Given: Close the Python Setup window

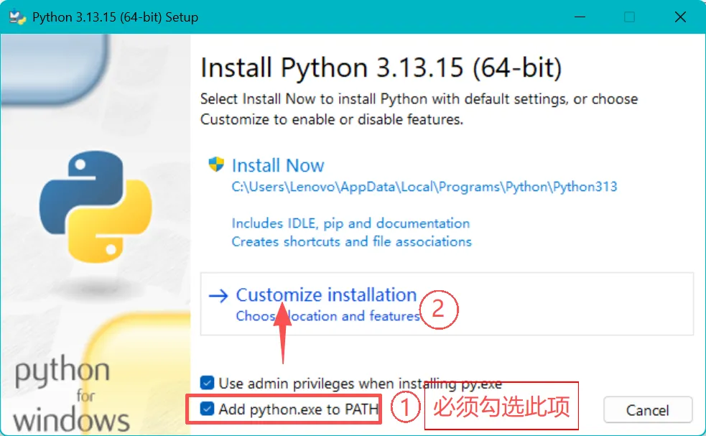Looking at the screenshot, I should coord(680,17).
